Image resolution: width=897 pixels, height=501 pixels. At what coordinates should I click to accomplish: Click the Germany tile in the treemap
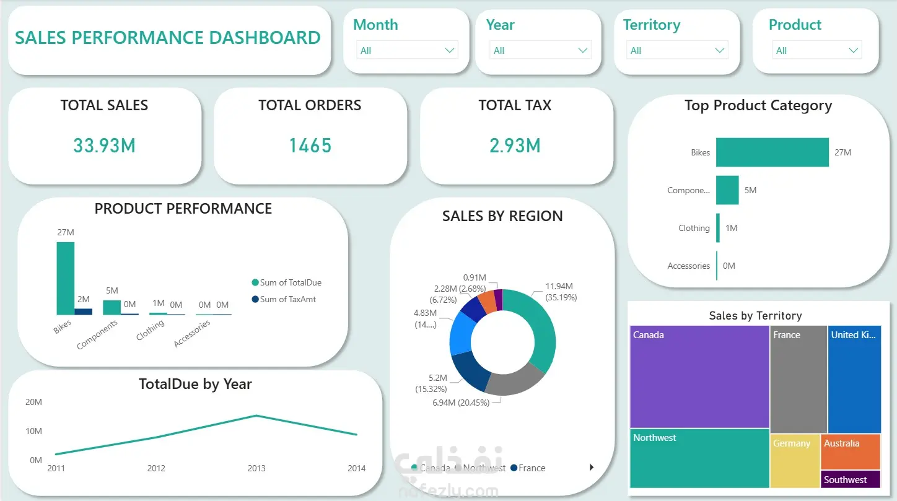(x=795, y=461)
